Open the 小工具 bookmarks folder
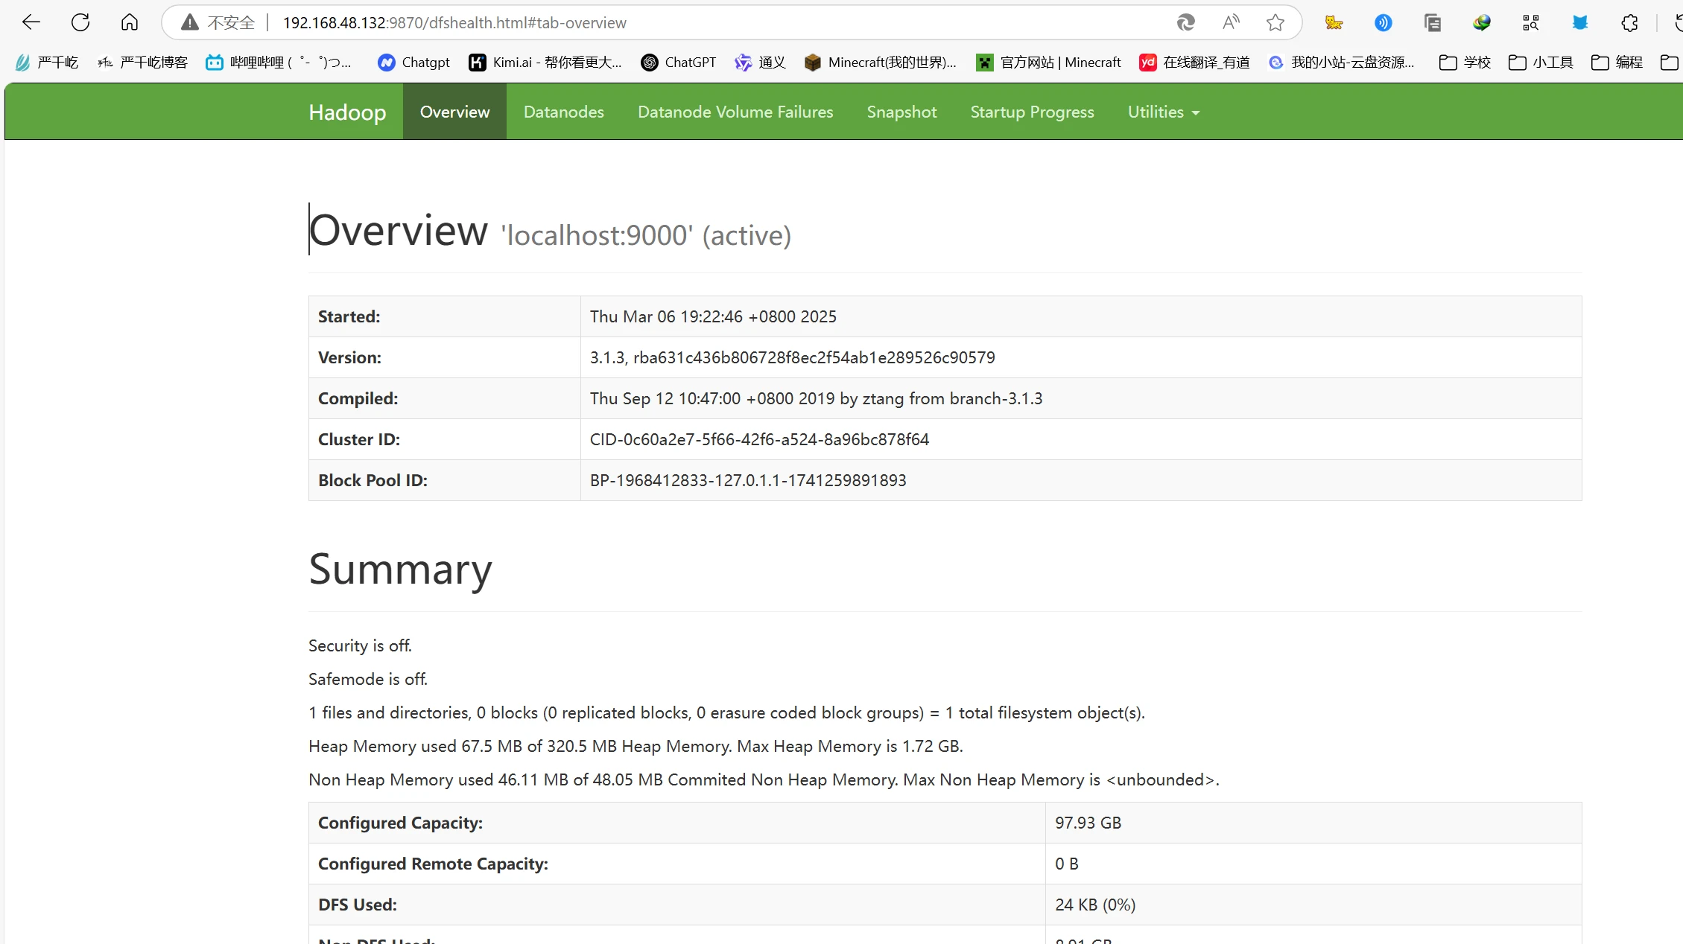The width and height of the screenshot is (1683, 944). [1541, 63]
